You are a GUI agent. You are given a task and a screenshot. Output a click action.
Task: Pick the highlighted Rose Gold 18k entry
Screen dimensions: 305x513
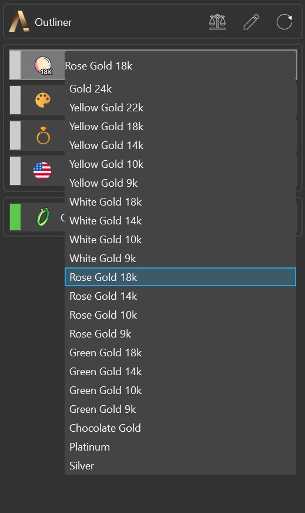coord(180,277)
